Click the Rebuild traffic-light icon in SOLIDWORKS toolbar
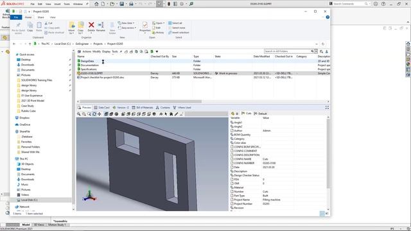This screenshot has width=411, height=231. tap(169, 4)
